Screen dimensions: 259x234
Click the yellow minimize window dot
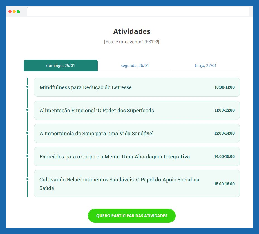[x=14, y=12]
